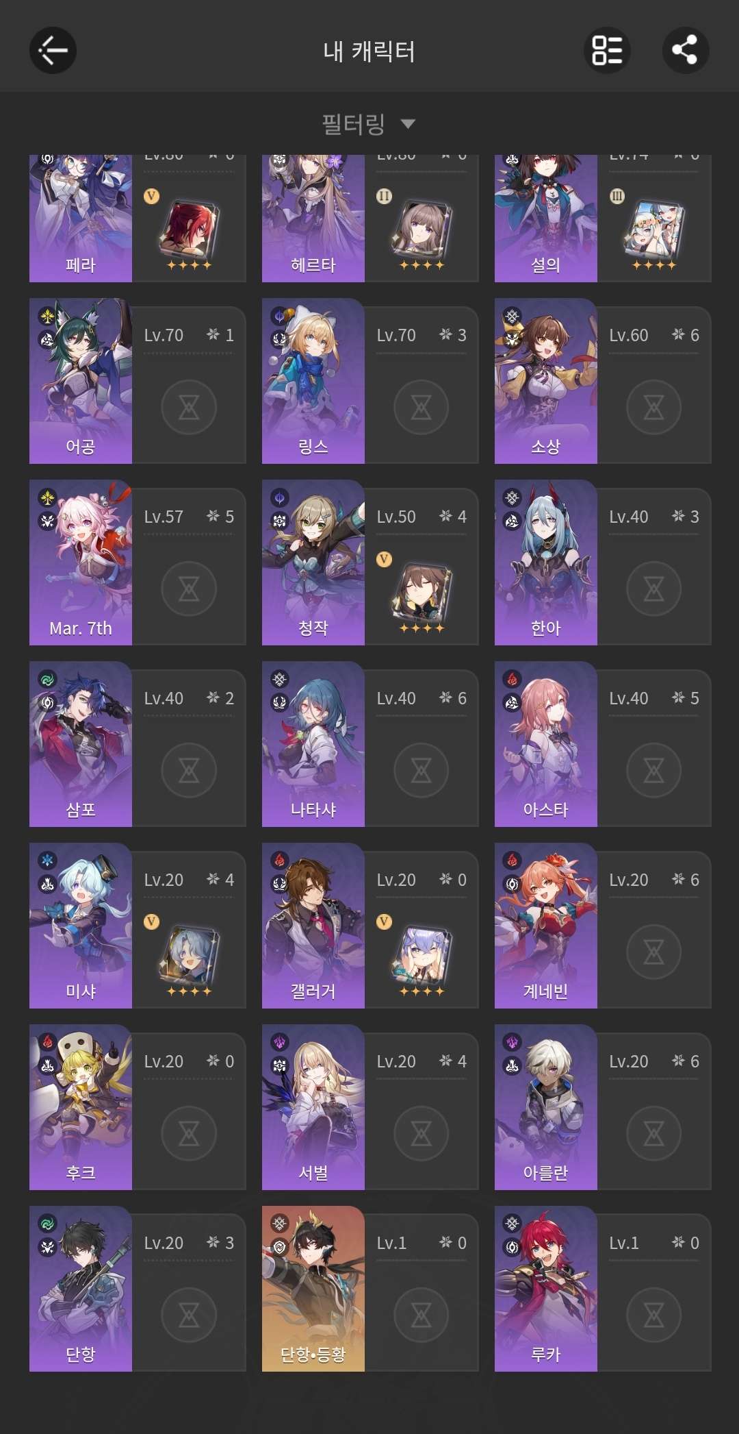Expand the 필터링 dropdown
This screenshot has height=1434, width=739.
coord(369,124)
